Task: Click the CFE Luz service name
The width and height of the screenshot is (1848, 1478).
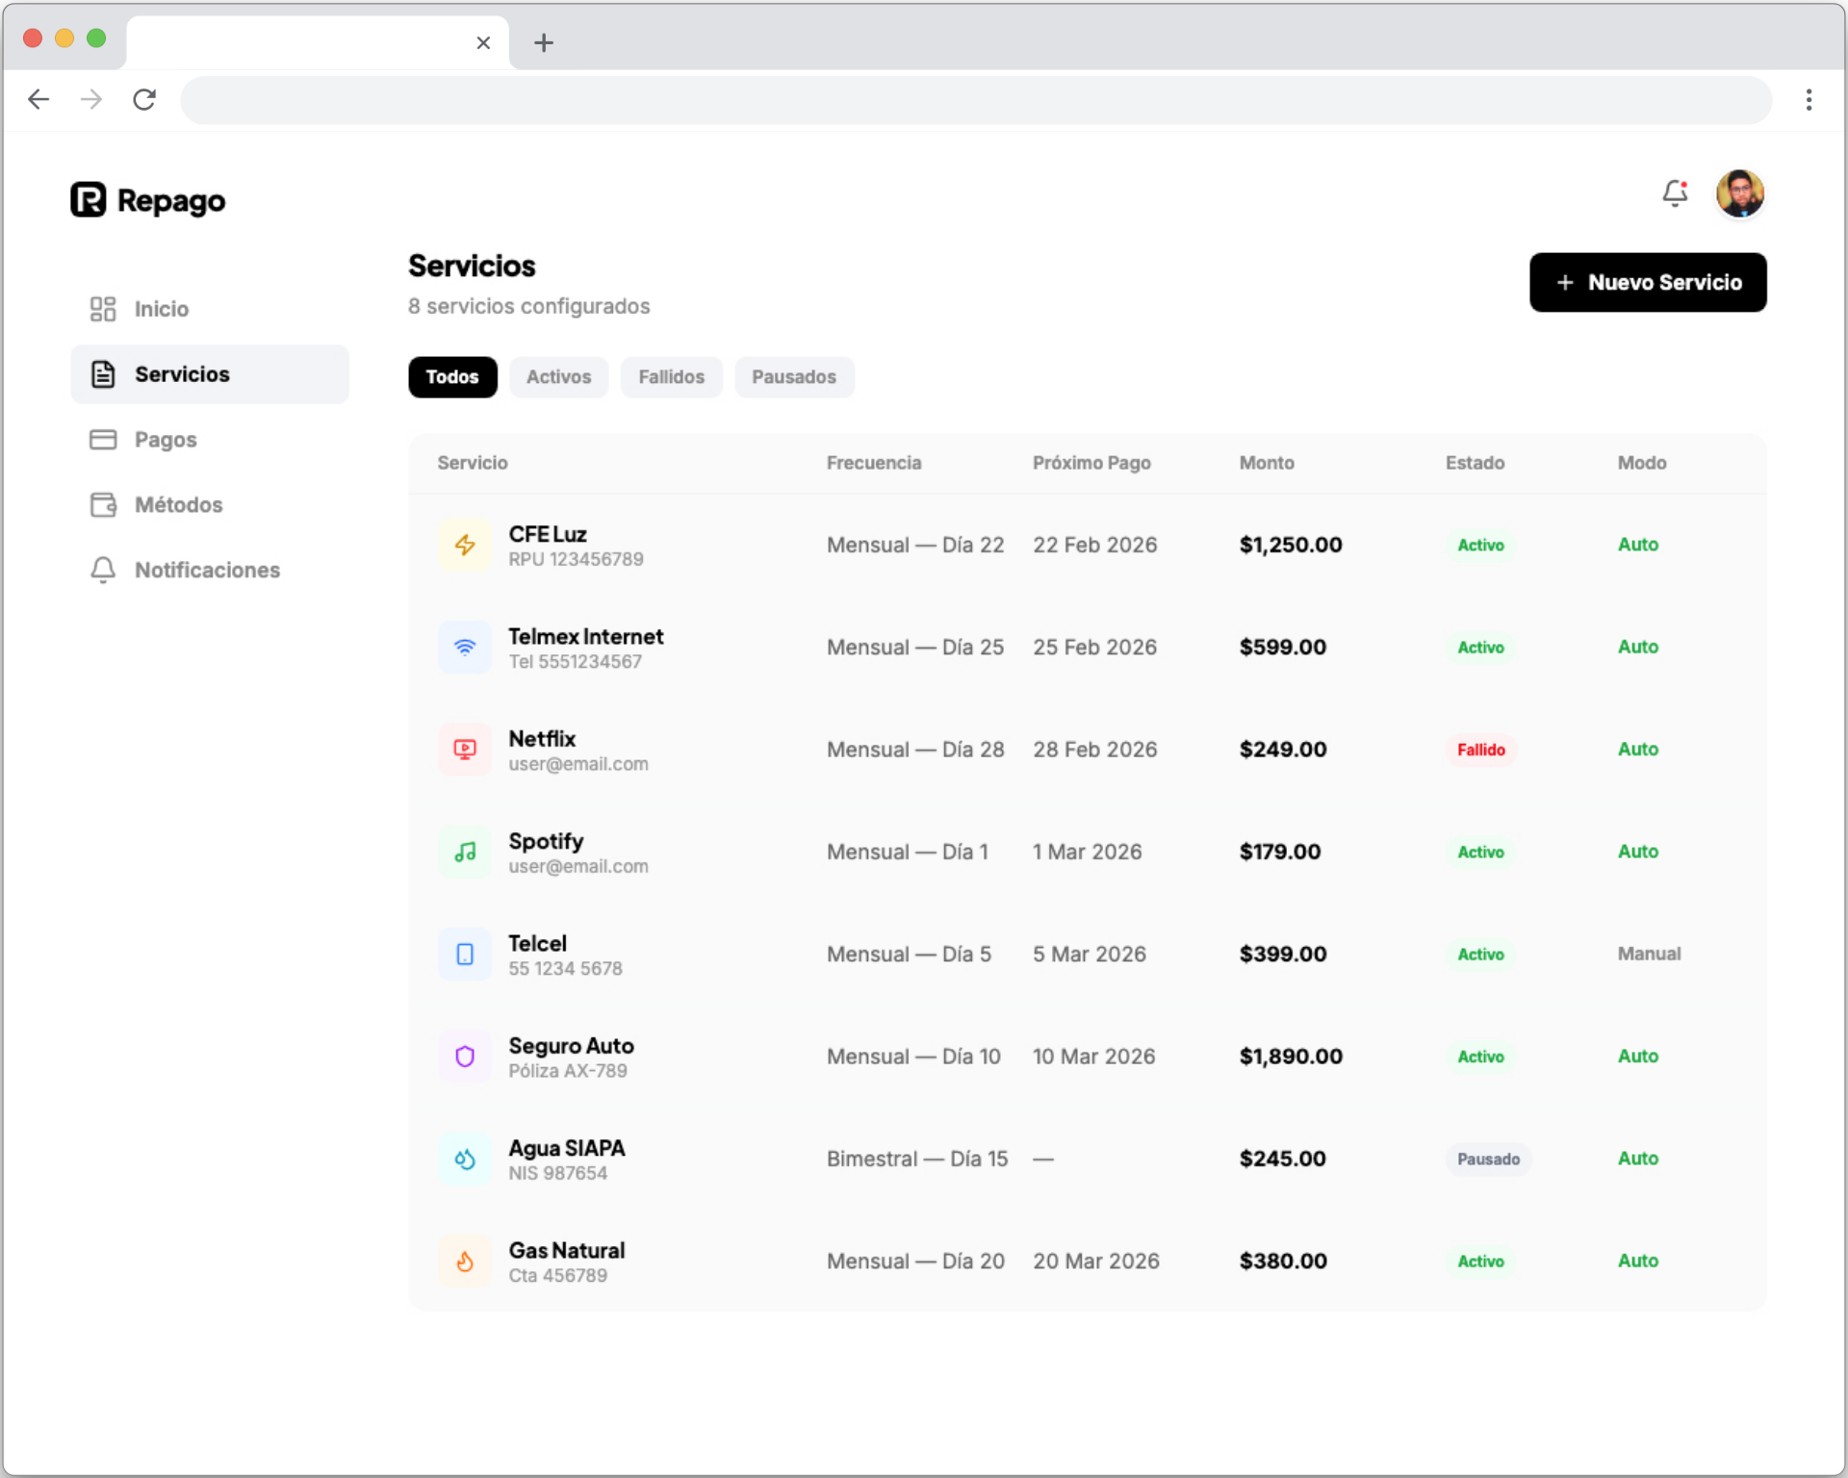Action: tap(548, 534)
